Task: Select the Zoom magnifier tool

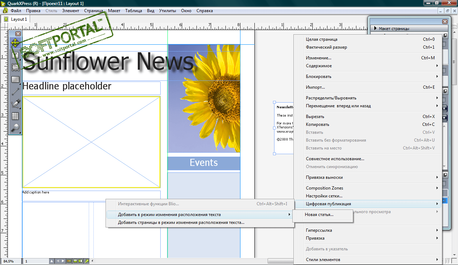Action: (x=15, y=127)
